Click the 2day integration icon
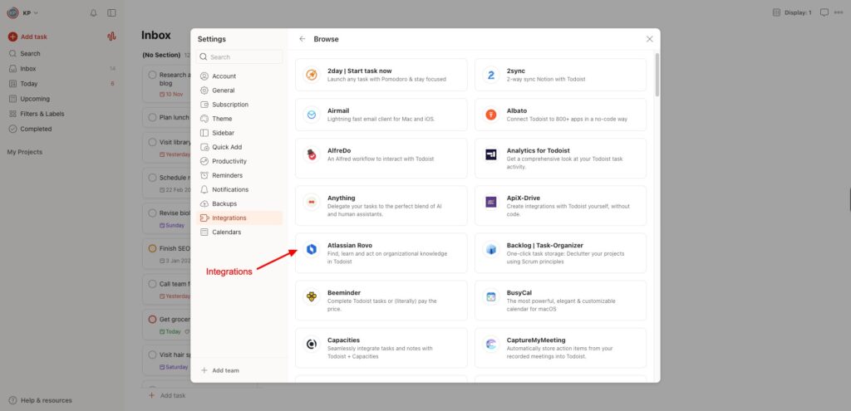Screen dimensions: 851x411 click(x=312, y=75)
